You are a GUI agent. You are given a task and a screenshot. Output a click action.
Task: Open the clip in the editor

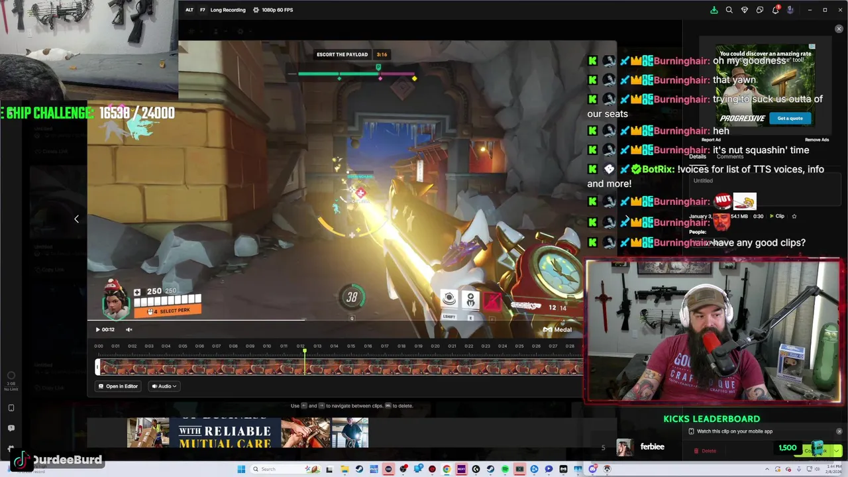pos(118,386)
